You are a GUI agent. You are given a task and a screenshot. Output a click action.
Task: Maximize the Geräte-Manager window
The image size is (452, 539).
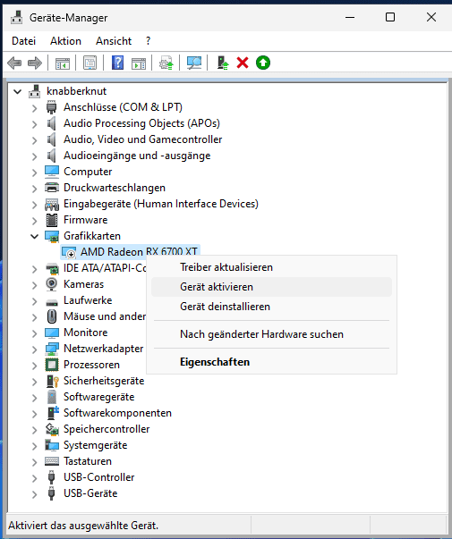pyautogui.click(x=390, y=17)
